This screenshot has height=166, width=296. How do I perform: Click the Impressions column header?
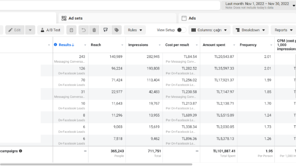coord(138,45)
